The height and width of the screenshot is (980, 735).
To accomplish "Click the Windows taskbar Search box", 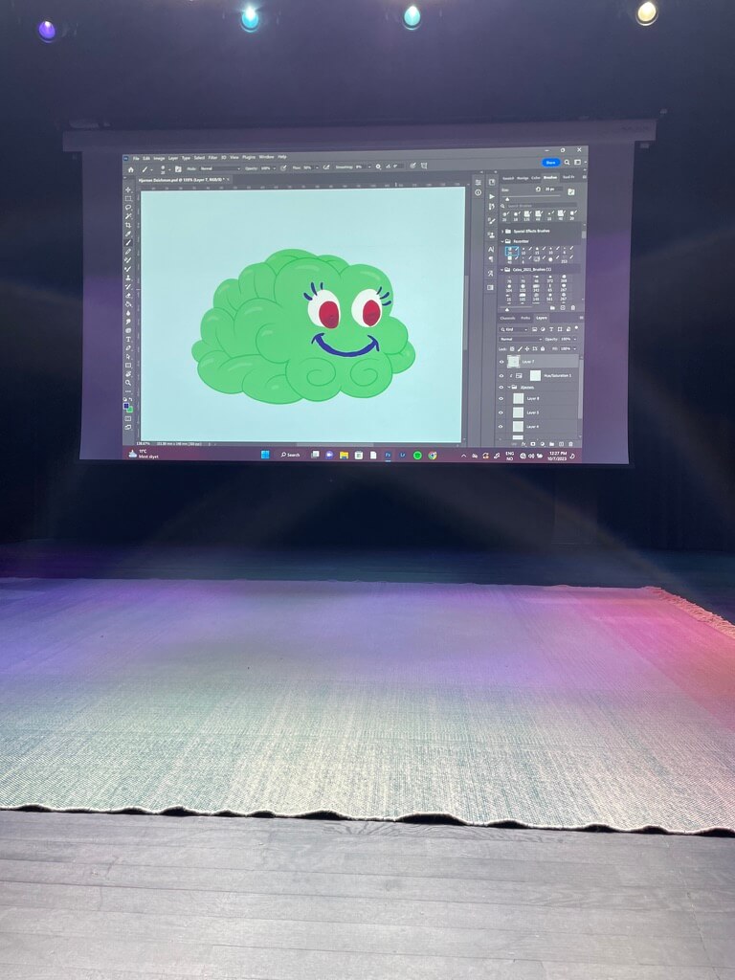I will [290, 455].
